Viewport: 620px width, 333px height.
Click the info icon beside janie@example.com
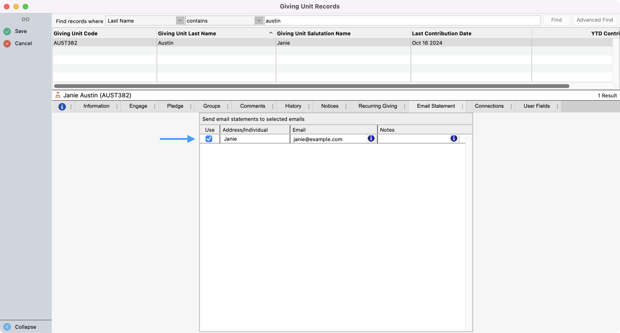click(x=371, y=139)
